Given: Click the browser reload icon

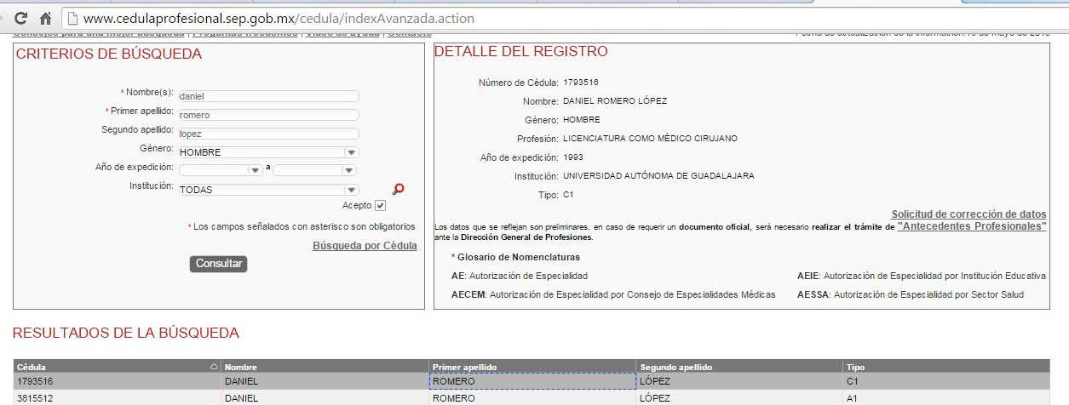Looking at the screenshot, I should click(x=20, y=18).
